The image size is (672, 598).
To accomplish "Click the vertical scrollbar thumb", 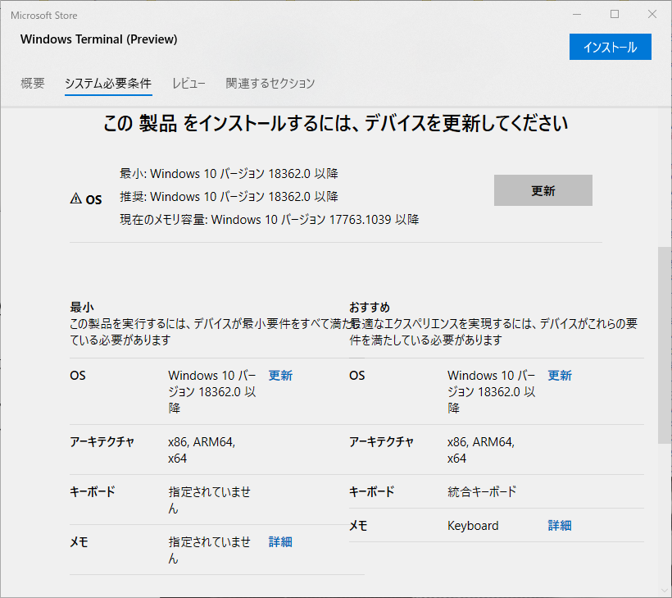I will pyautogui.click(x=665, y=345).
